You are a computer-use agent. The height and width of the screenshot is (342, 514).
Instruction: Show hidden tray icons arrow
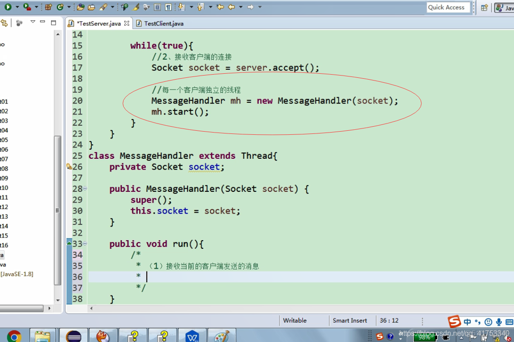461,338
